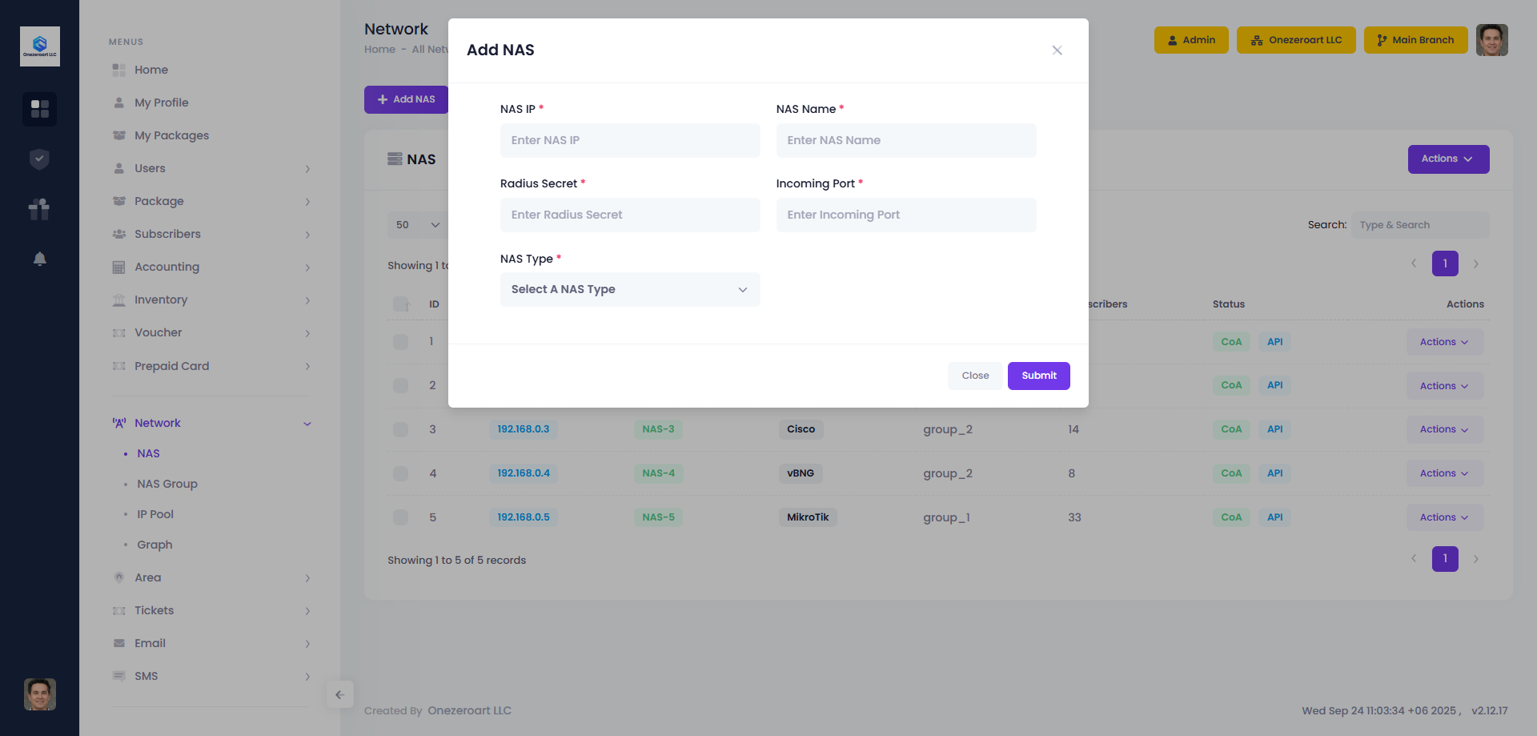Viewport: 1537px width, 736px height.
Task: Click the dashboard grid icon in left rail
Action: (39, 108)
